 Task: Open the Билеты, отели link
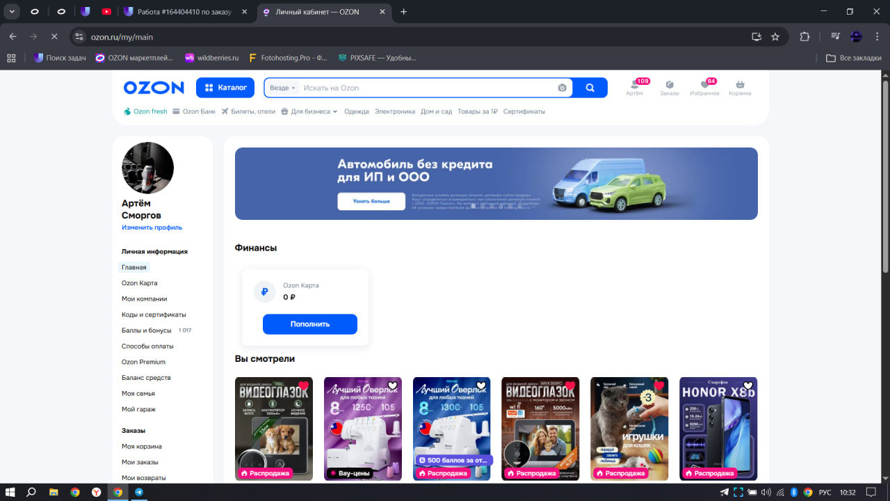pos(248,111)
